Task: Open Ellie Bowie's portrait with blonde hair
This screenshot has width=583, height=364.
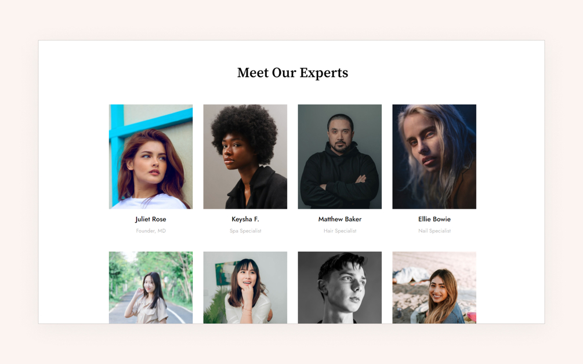Action: click(434, 156)
